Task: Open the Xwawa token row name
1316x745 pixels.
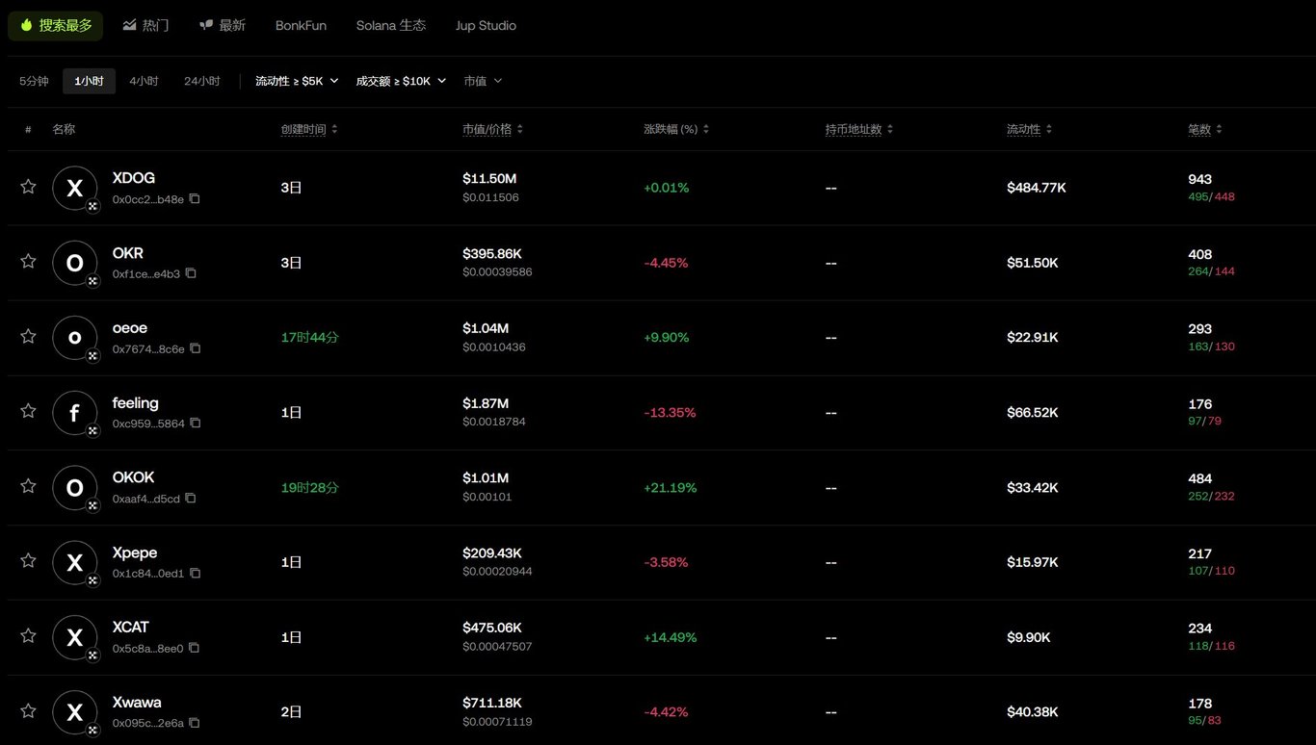Action: [x=137, y=703]
